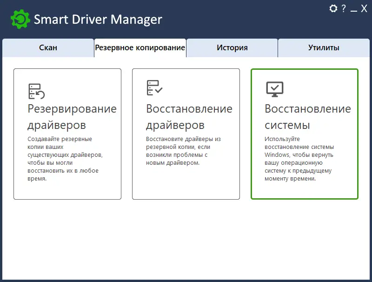Open the История tab
The image size is (372, 282).
click(x=232, y=47)
